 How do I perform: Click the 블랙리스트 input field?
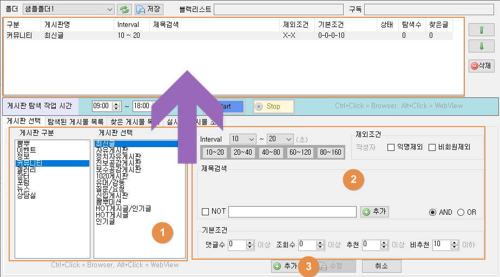tap(279, 10)
